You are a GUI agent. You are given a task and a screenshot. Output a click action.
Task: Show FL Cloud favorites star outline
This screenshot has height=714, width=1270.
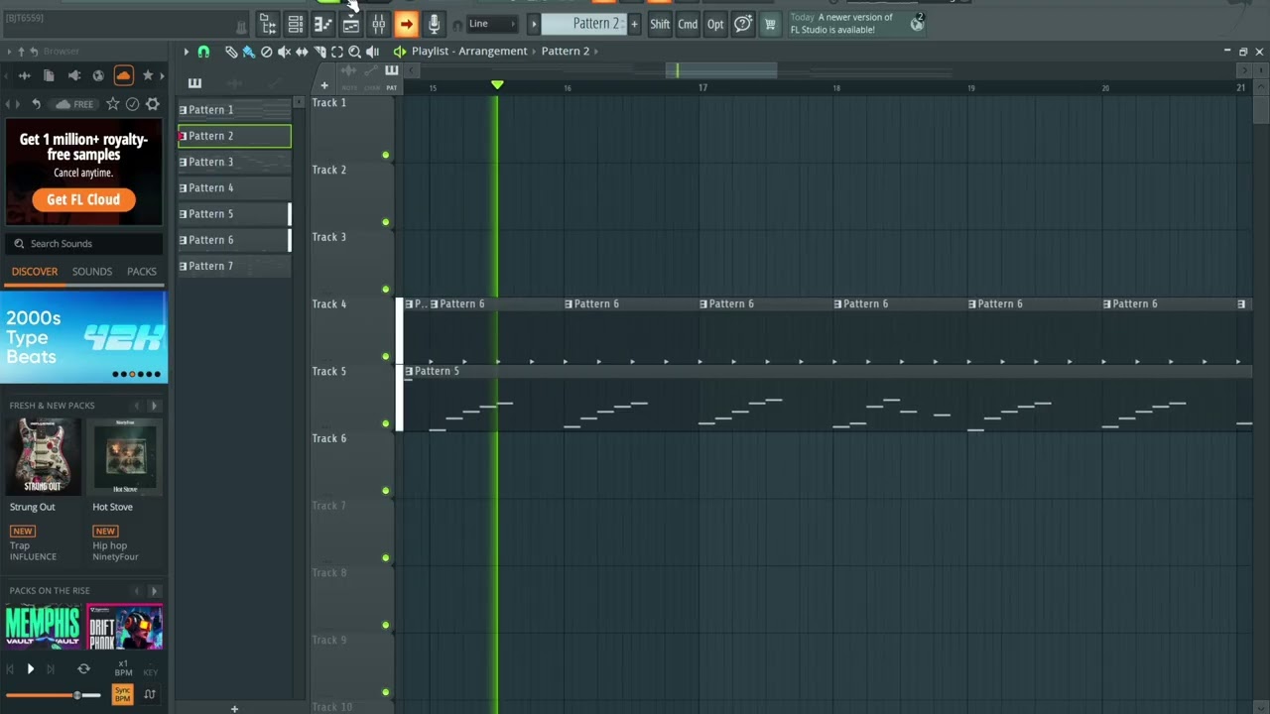pyautogui.click(x=113, y=104)
